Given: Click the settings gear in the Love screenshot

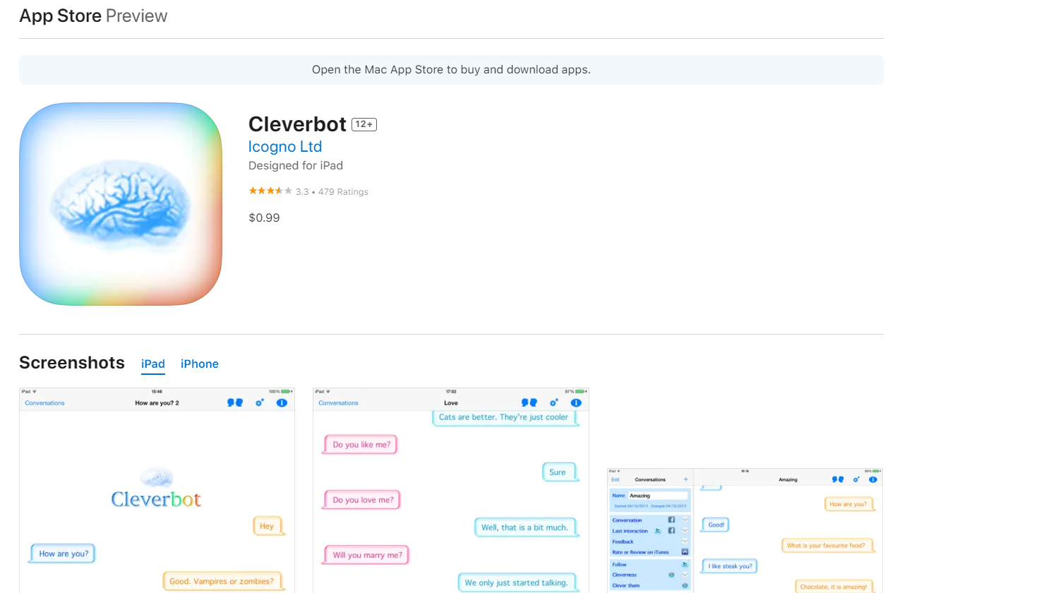Looking at the screenshot, I should click(x=554, y=402).
